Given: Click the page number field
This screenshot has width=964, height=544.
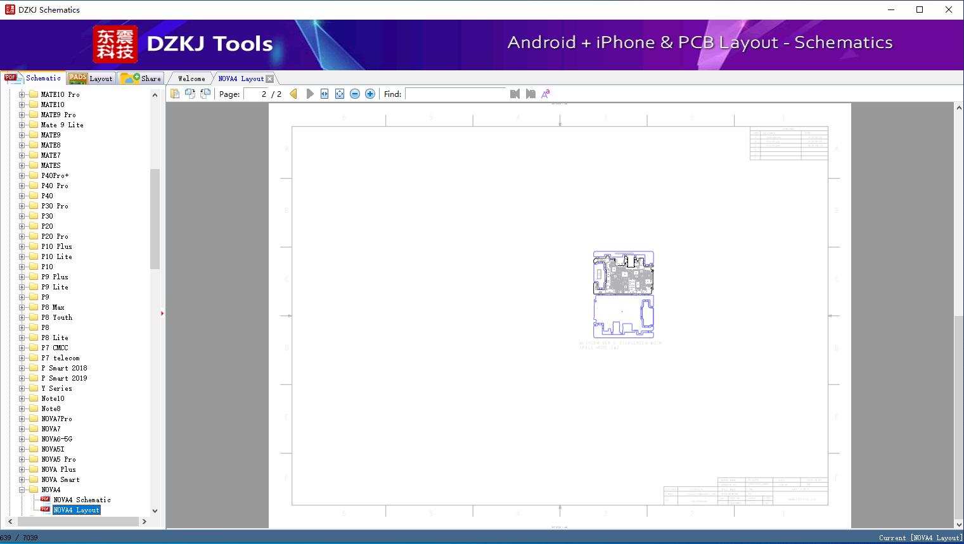Looking at the screenshot, I should pos(256,94).
